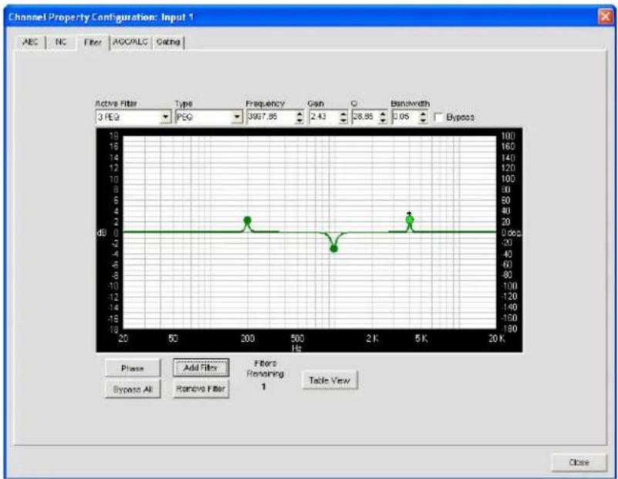Click the Gain value field
The width and height of the screenshot is (618, 479).
[324, 117]
